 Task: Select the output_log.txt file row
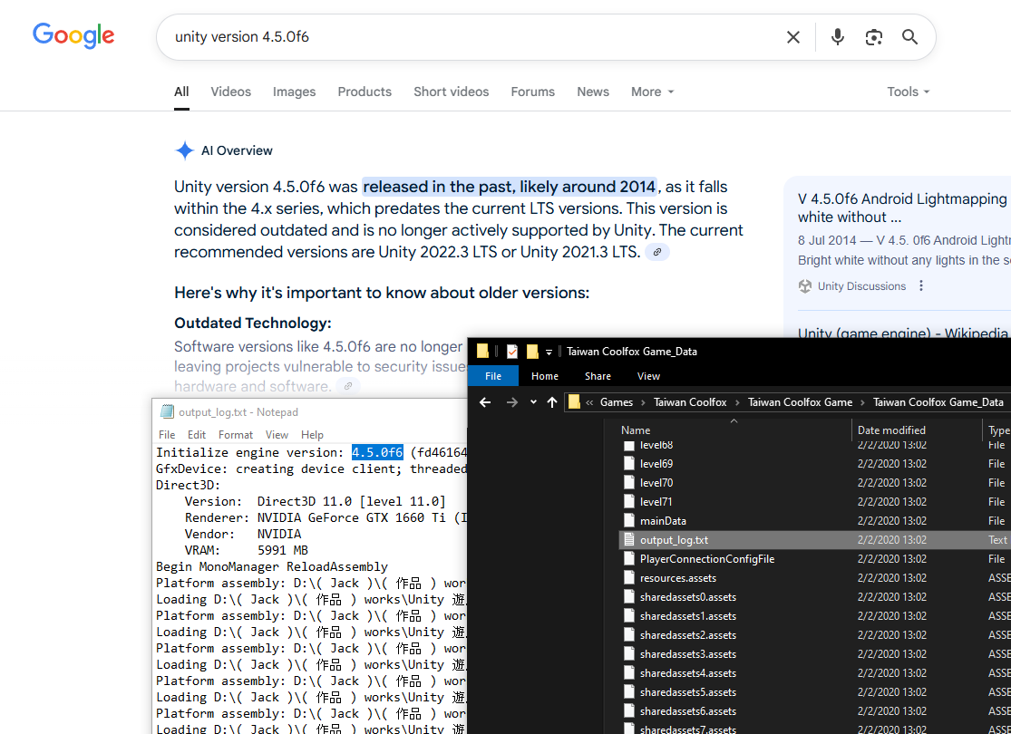coord(813,540)
